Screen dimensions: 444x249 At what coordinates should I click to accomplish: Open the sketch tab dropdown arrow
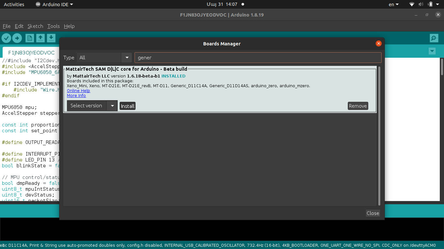(432, 51)
